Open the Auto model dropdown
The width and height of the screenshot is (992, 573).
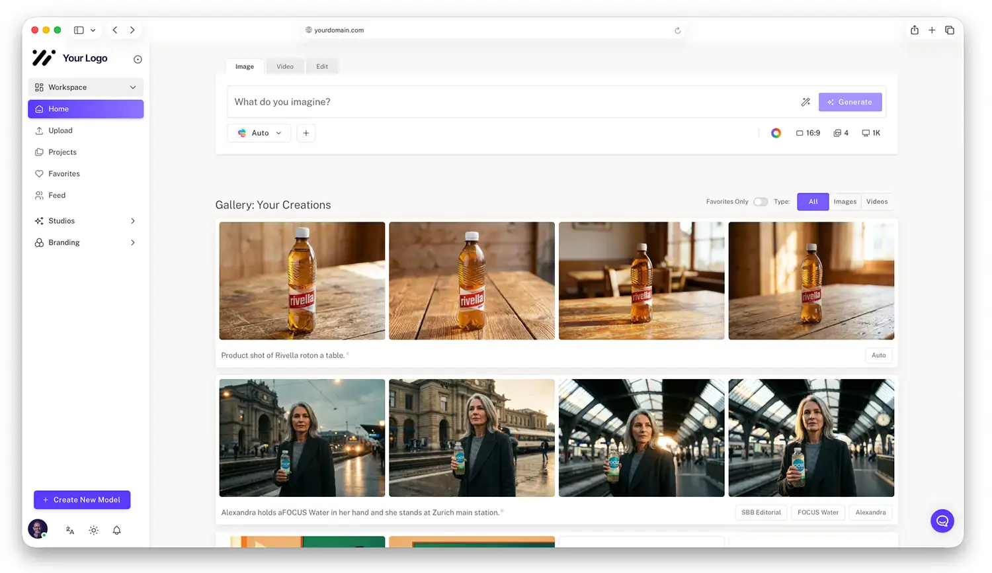(x=259, y=133)
